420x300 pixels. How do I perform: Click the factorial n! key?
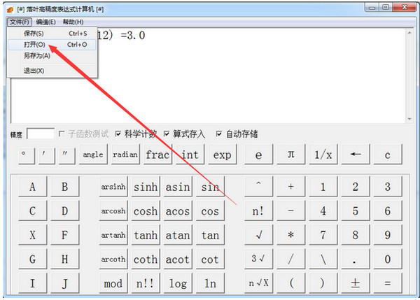pos(258,210)
